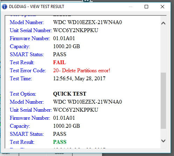The image size is (174, 156).
Task: Click 'Unit Serial Number:' label in quick test block
Action: click(31, 110)
